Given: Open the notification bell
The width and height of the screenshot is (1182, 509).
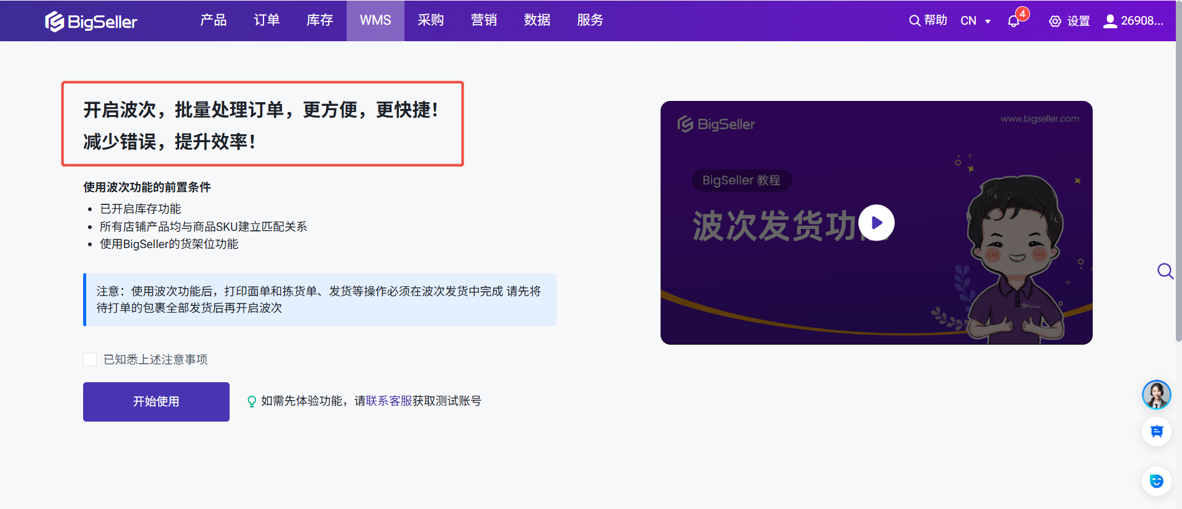Looking at the screenshot, I should (1013, 22).
